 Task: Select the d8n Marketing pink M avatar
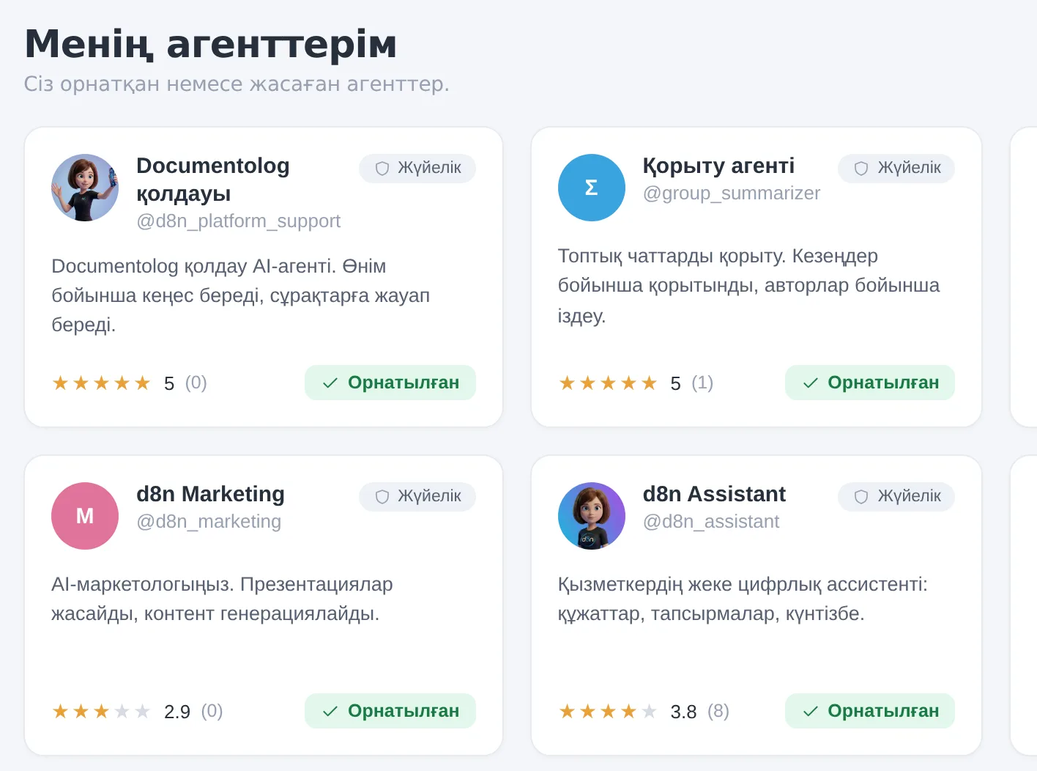85,516
